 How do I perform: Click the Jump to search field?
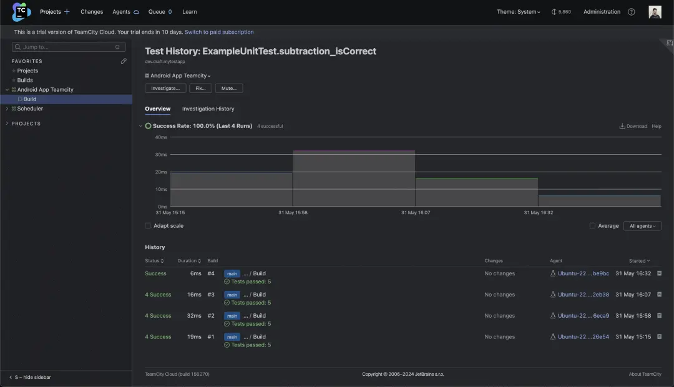click(67, 47)
